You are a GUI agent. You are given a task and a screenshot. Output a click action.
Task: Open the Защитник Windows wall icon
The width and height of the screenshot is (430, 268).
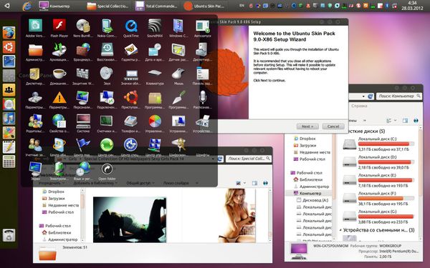point(83,76)
